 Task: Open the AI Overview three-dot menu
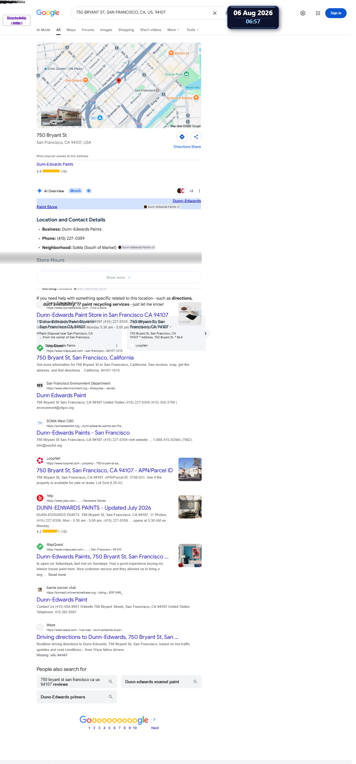point(199,191)
